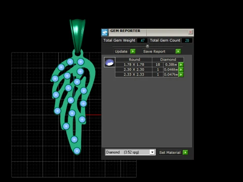Close the Gem Reporter window
The width and height of the screenshot is (243, 182).
pos(190,32)
